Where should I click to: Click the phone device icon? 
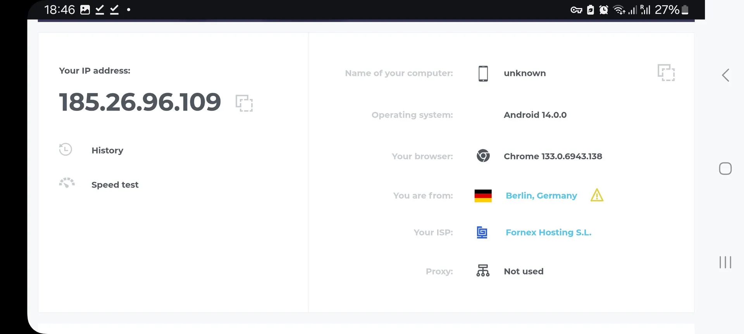pos(483,73)
